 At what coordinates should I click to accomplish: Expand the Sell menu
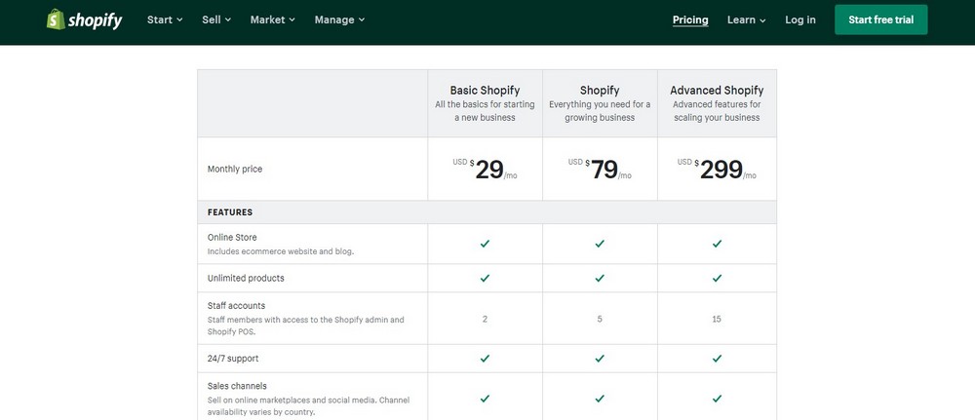tap(216, 19)
